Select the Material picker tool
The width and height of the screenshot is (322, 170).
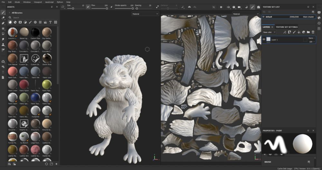3,50
